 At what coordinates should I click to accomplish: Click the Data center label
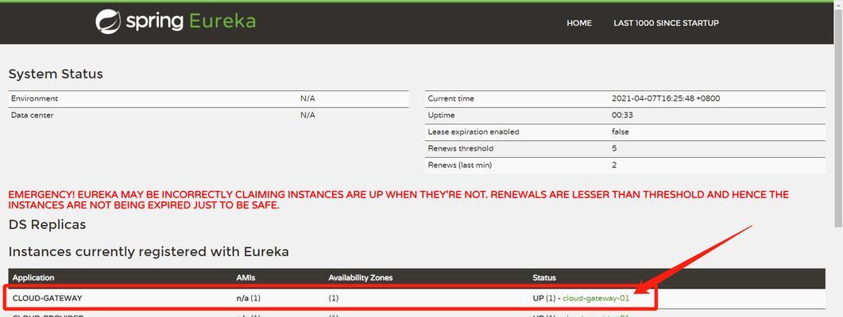(33, 116)
